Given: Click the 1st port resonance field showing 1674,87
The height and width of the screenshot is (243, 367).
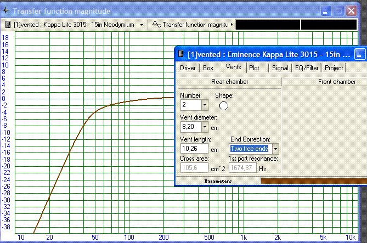Looking at the screenshot, I should tap(242, 168).
